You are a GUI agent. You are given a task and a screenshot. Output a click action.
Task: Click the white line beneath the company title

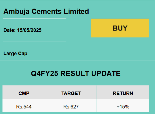(x=35, y=19)
